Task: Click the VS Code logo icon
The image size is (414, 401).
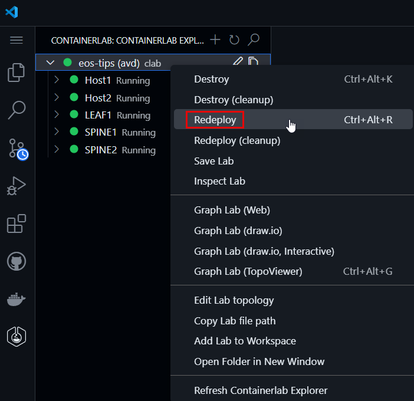Action: pos(12,12)
